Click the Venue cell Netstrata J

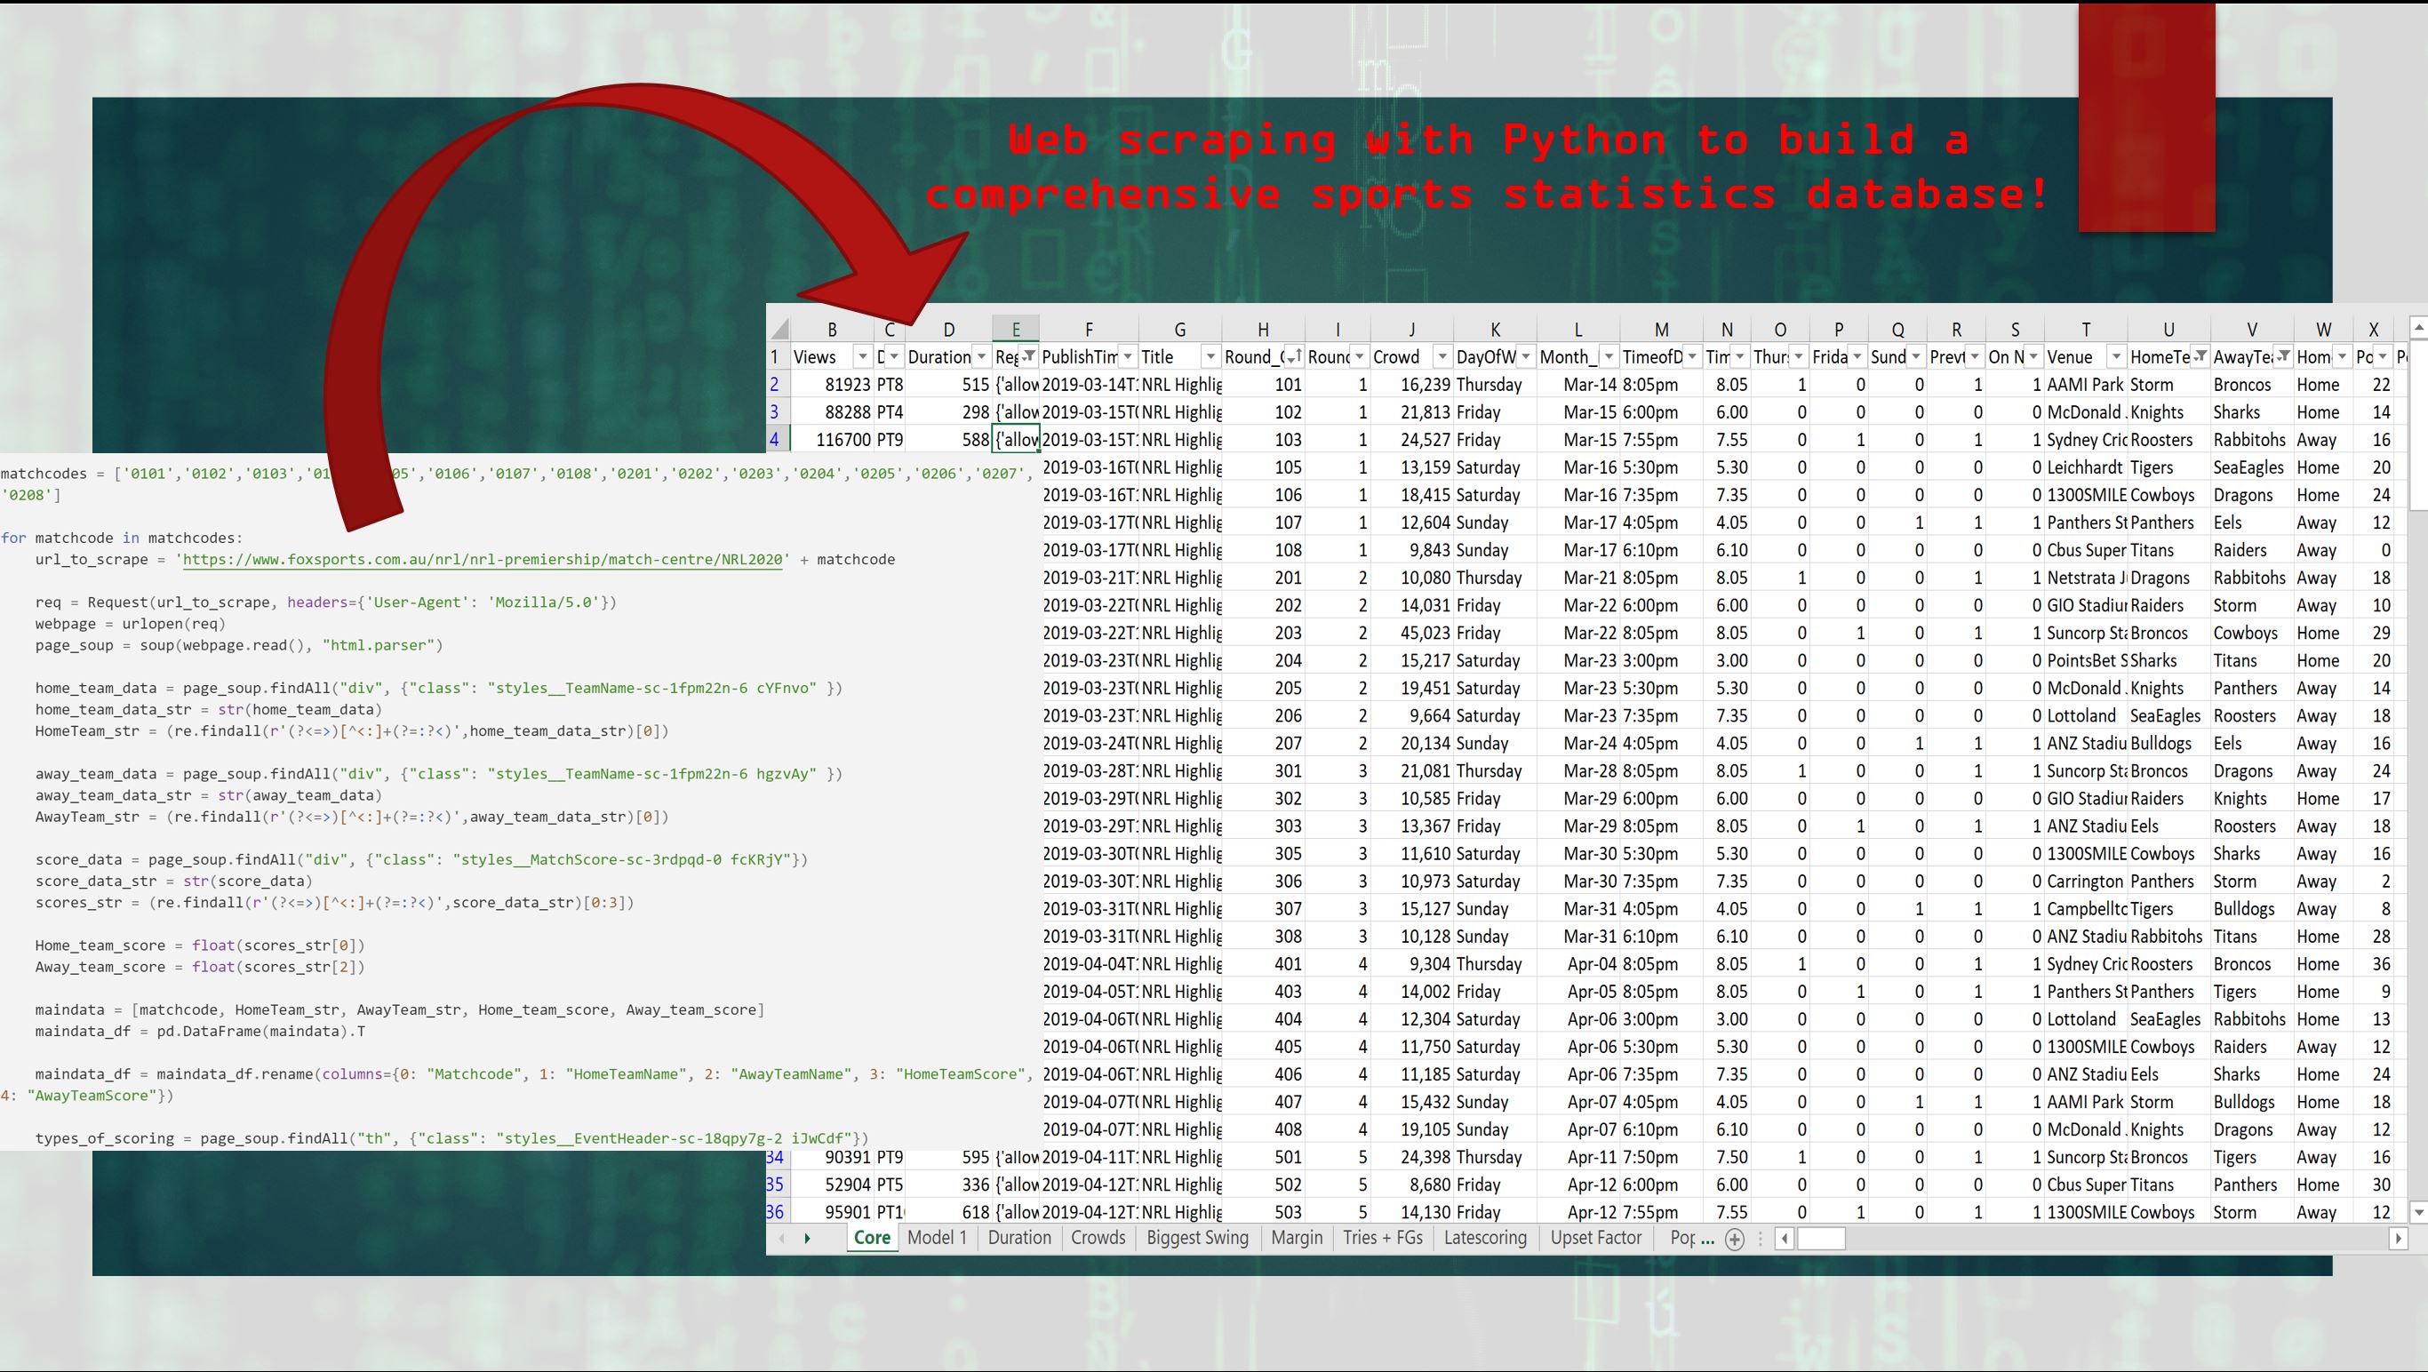(x=2086, y=578)
